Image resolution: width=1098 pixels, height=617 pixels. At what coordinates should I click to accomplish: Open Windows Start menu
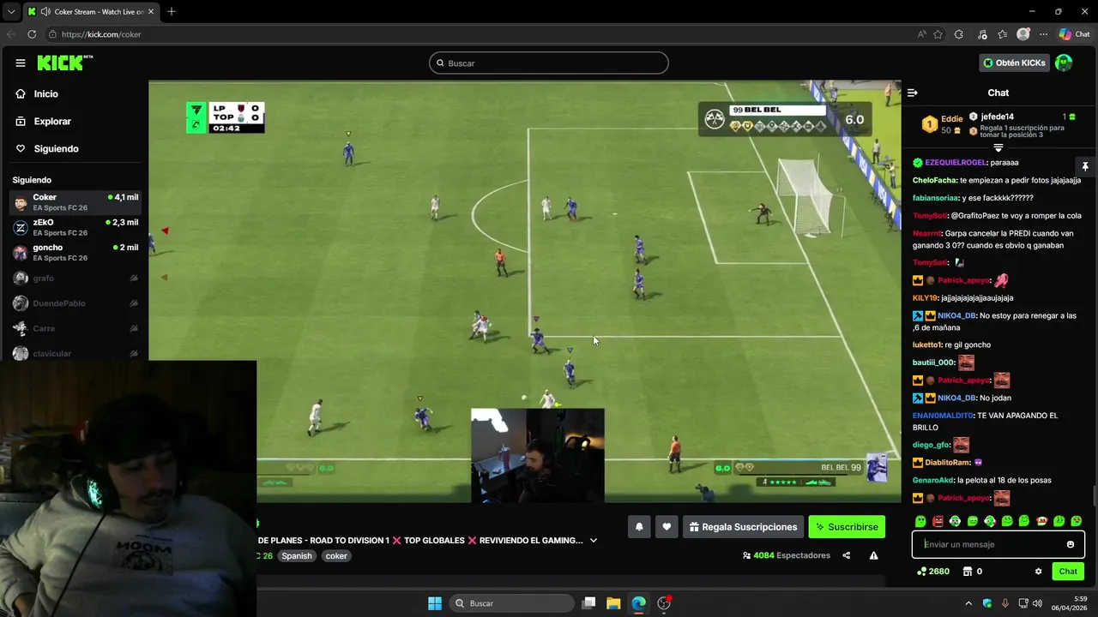tap(435, 603)
